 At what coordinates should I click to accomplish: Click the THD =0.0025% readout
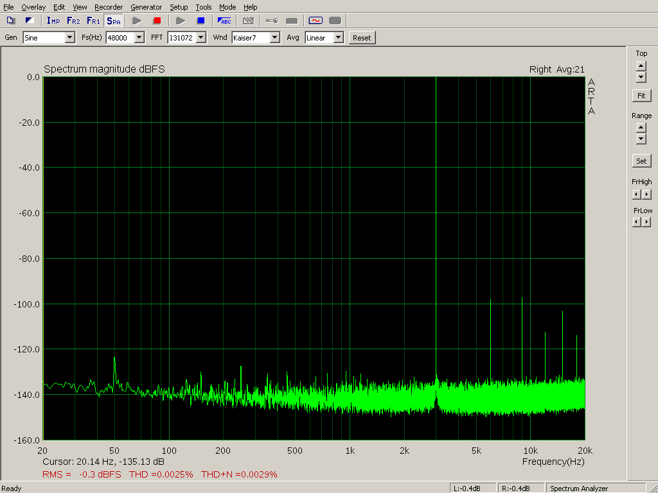(x=161, y=474)
